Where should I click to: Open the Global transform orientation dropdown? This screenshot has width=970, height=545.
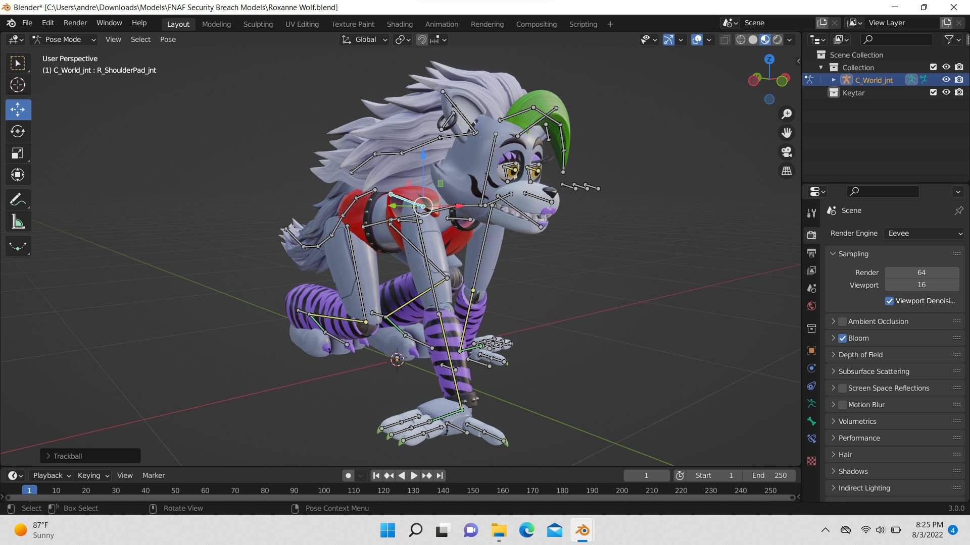click(x=364, y=39)
